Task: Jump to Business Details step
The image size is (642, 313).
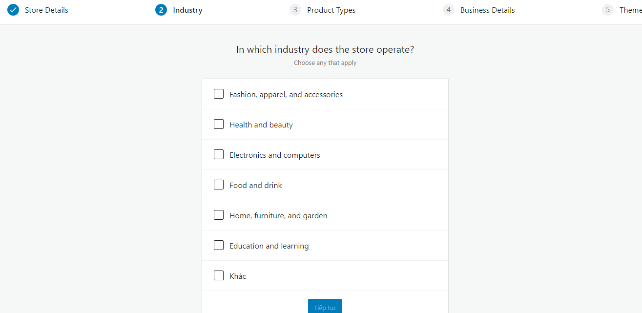Action: tap(487, 10)
